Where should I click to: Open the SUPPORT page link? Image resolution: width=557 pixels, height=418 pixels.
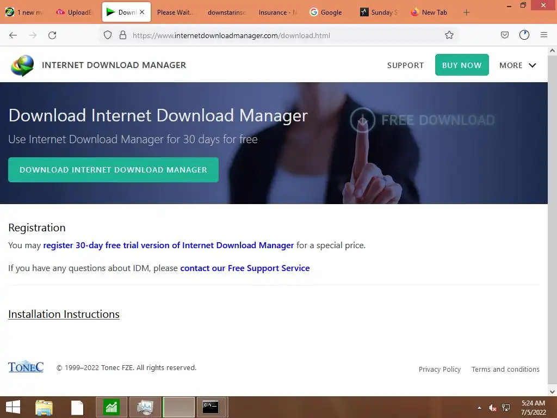coord(405,65)
